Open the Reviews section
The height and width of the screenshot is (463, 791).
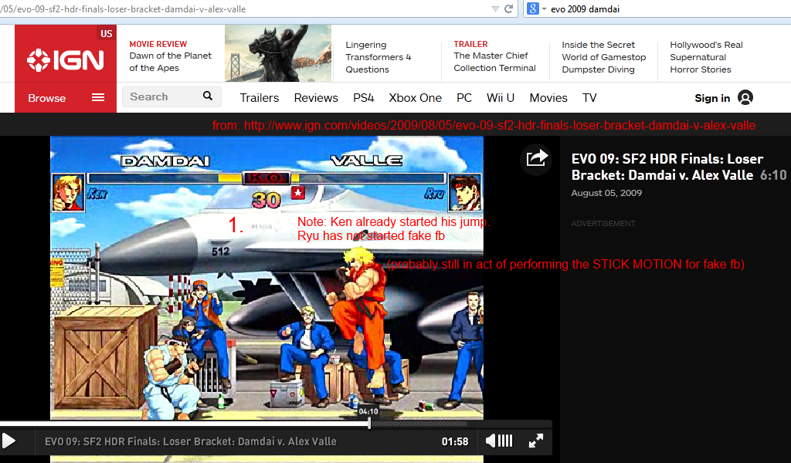pyautogui.click(x=316, y=98)
